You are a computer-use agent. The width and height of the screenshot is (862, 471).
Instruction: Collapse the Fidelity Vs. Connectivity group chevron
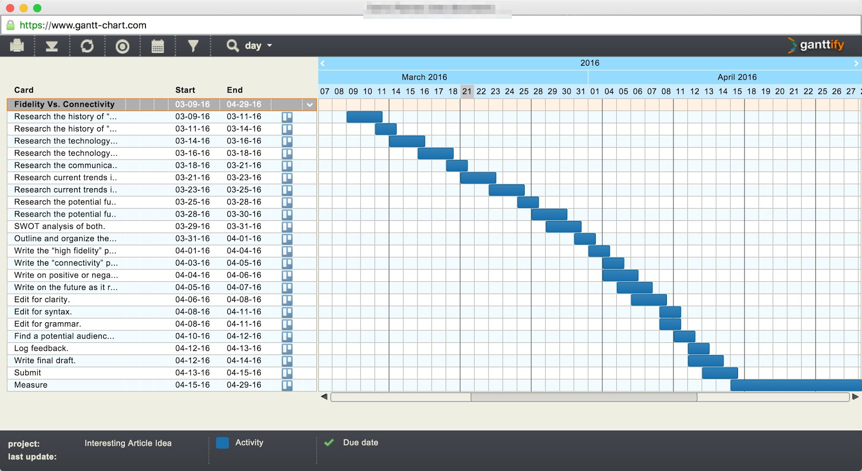click(x=310, y=105)
